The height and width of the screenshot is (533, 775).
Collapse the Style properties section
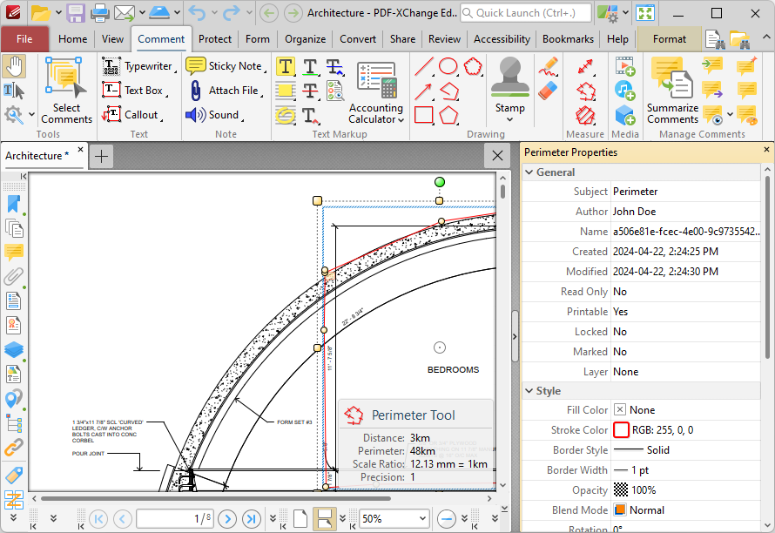click(529, 390)
